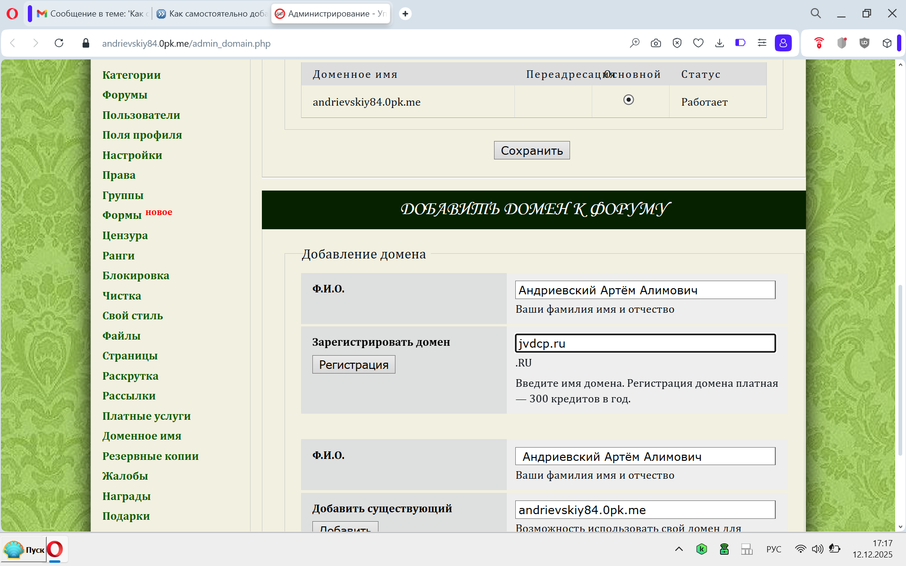This screenshot has width=906, height=566.
Task: Click the Opera snapshot camera icon
Action: coord(655,43)
